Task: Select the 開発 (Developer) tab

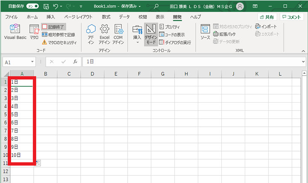Action: pyautogui.click(x=177, y=17)
